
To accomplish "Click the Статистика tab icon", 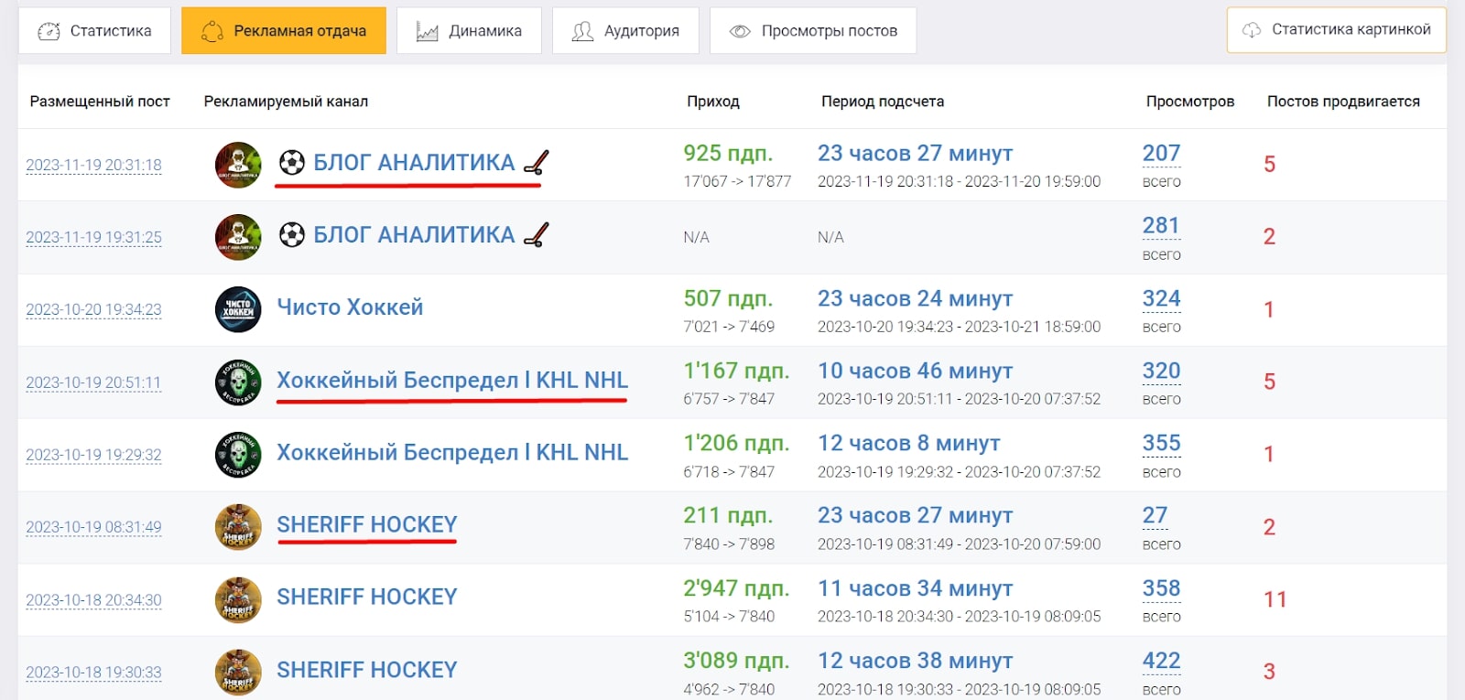I will [x=49, y=31].
